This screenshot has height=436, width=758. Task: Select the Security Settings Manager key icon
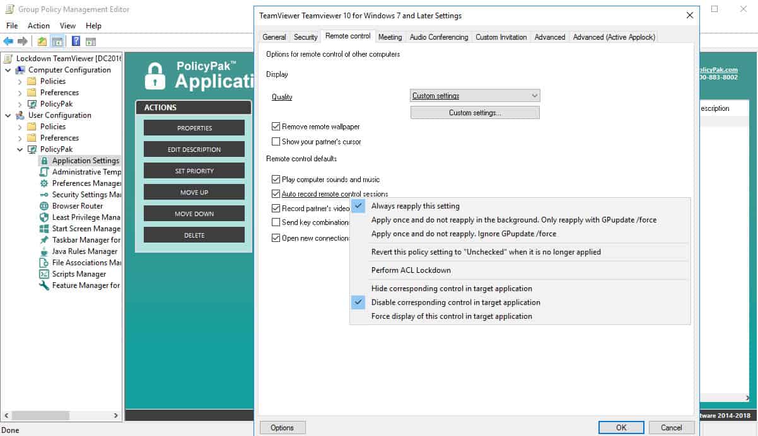(44, 195)
